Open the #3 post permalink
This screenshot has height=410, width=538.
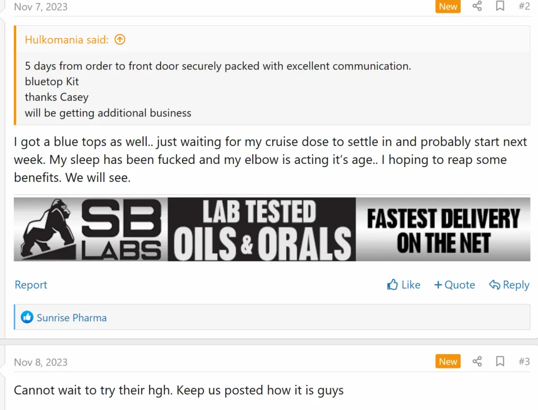point(524,361)
